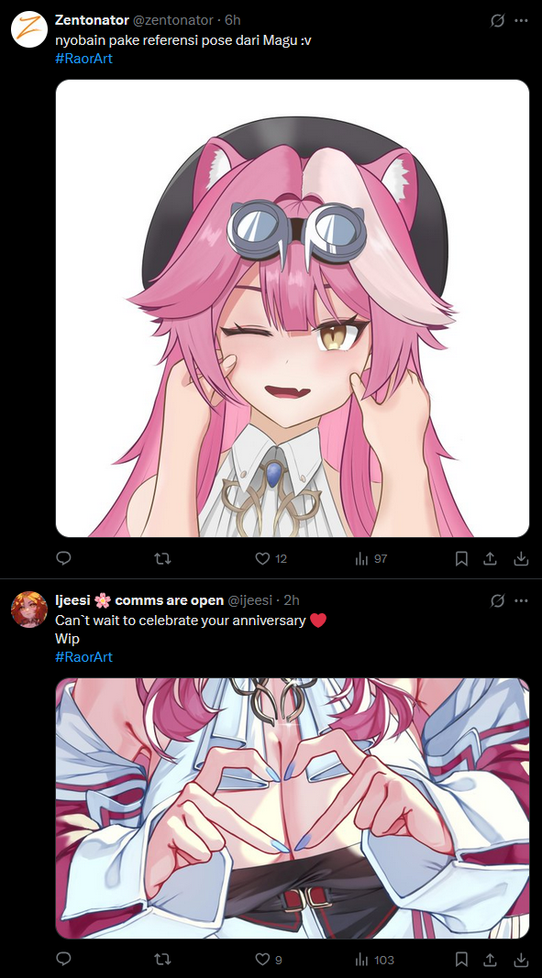Open Zentonator's profile avatar
Viewport: 542px width, 978px height.
pos(29,28)
